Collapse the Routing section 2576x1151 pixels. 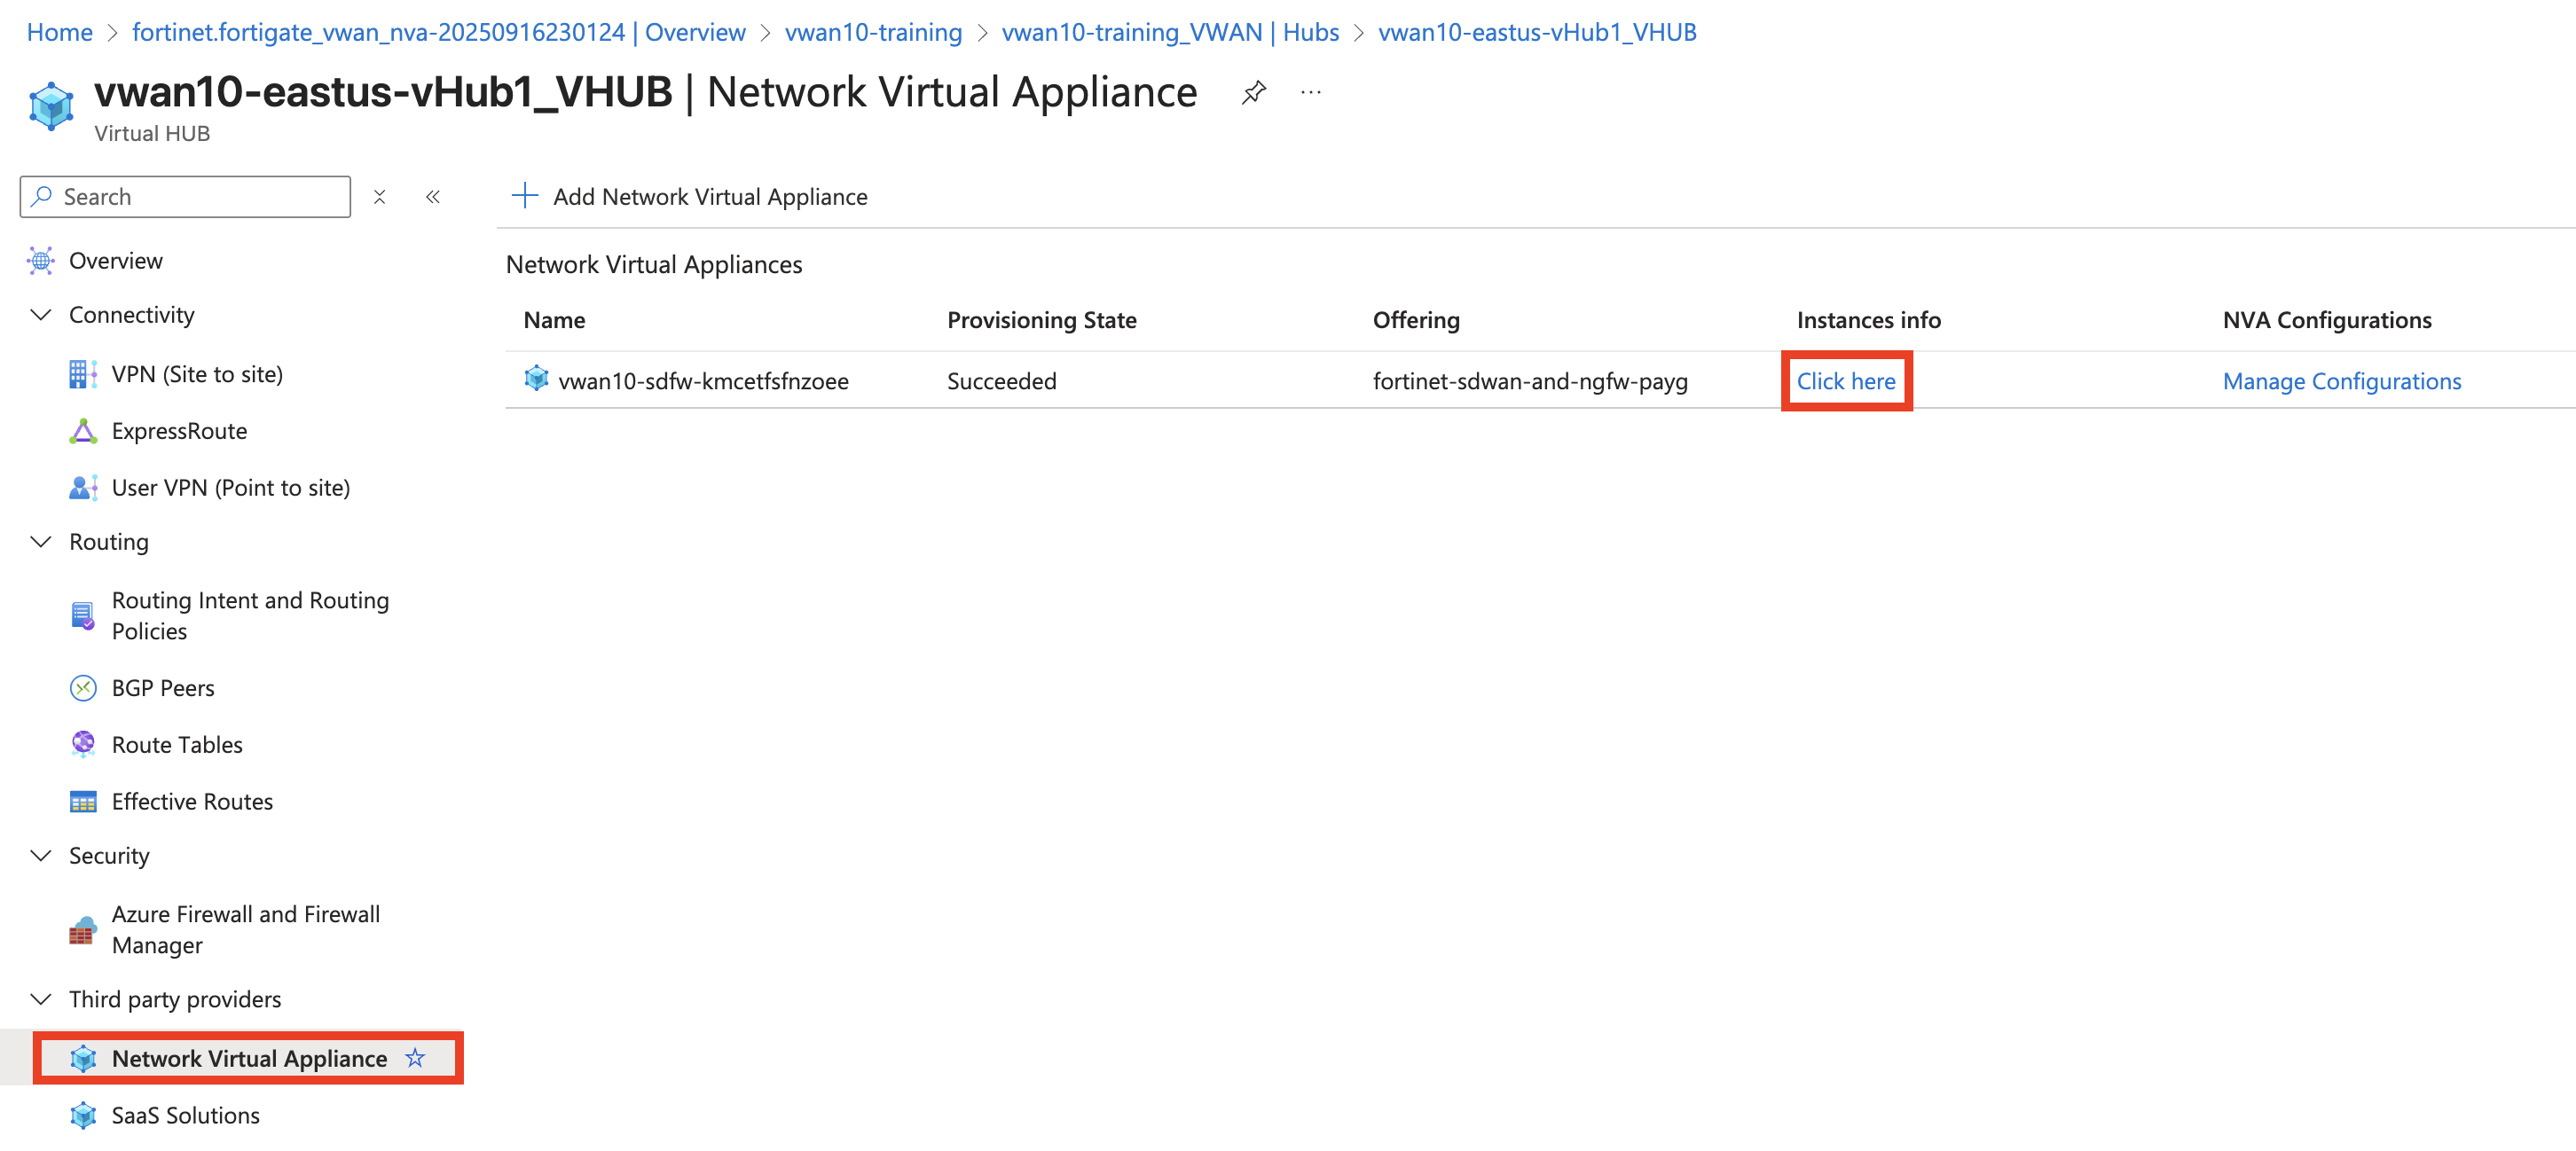click(x=41, y=542)
